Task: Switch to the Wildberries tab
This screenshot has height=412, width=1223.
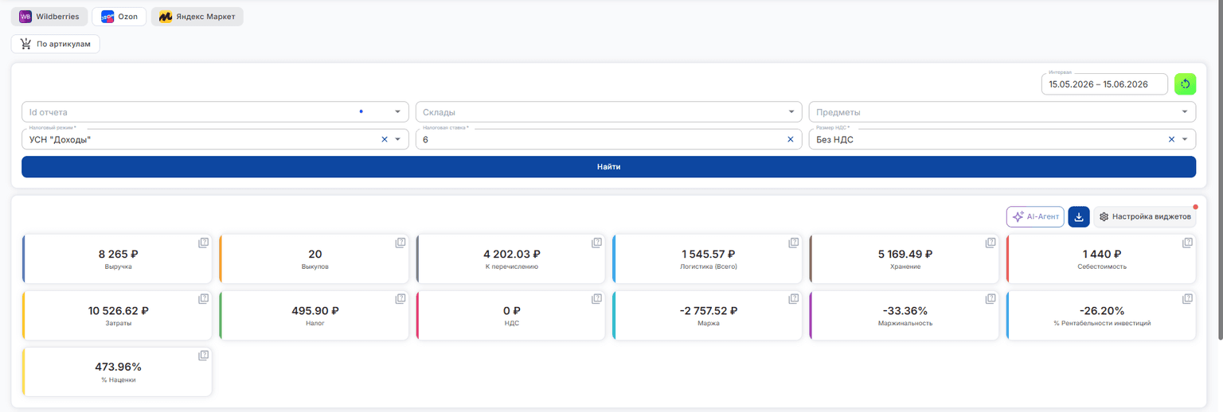Action: point(49,16)
